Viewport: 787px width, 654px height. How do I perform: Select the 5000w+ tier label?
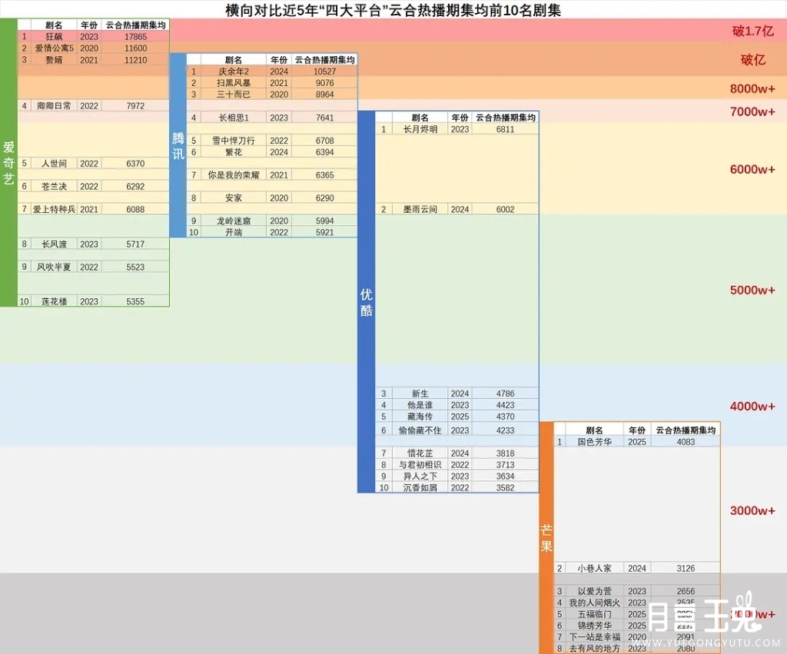[752, 290]
